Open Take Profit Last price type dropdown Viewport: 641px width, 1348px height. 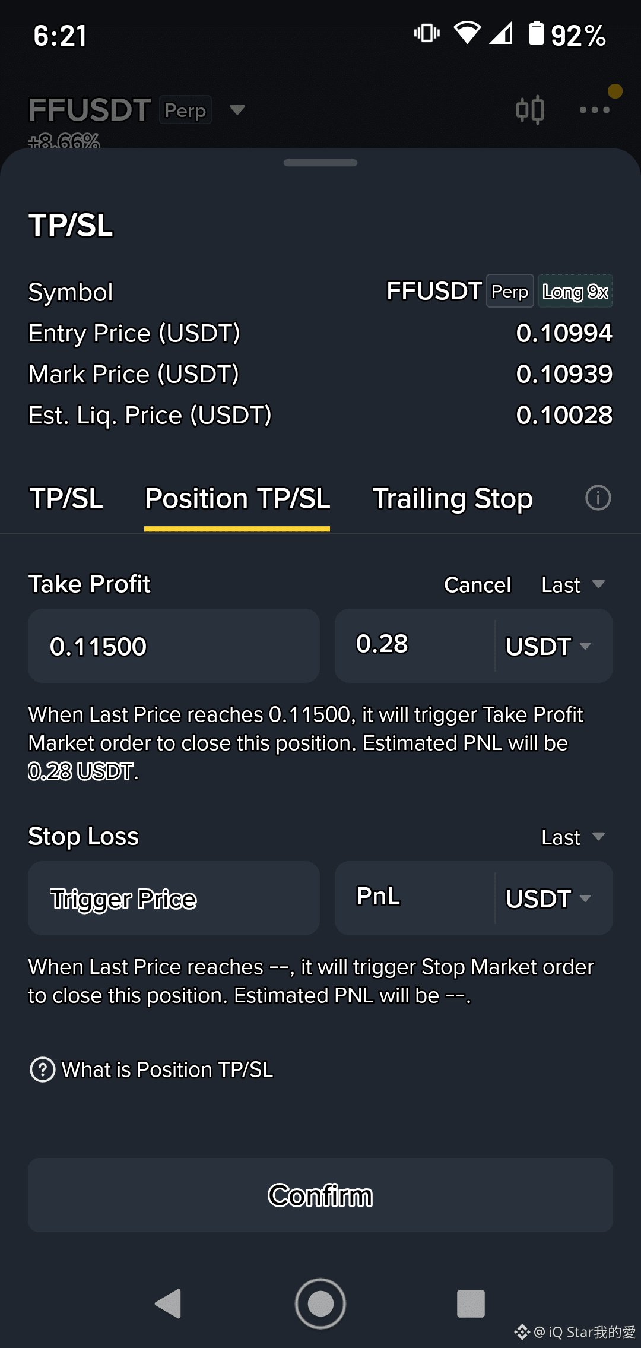pos(573,585)
